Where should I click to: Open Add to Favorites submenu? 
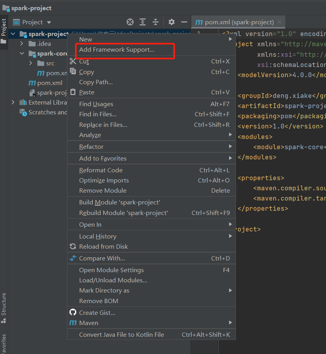coord(151,158)
